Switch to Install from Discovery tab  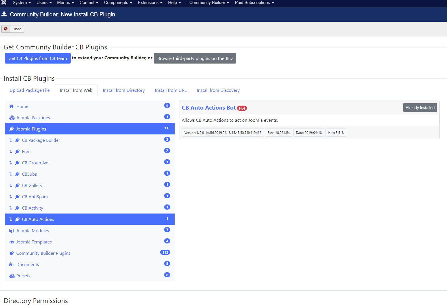(218, 90)
